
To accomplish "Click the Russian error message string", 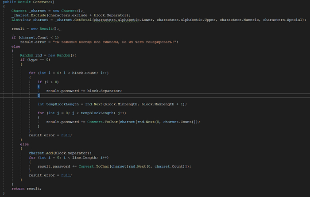I will pos(114,42).
